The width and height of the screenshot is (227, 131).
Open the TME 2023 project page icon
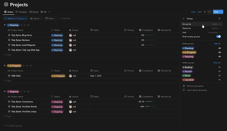coord(9,76)
